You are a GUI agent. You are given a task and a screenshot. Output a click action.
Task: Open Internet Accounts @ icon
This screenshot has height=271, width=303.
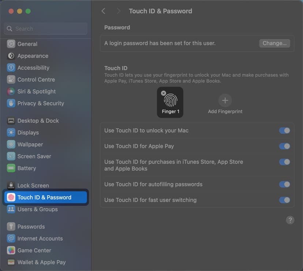(x=11, y=238)
